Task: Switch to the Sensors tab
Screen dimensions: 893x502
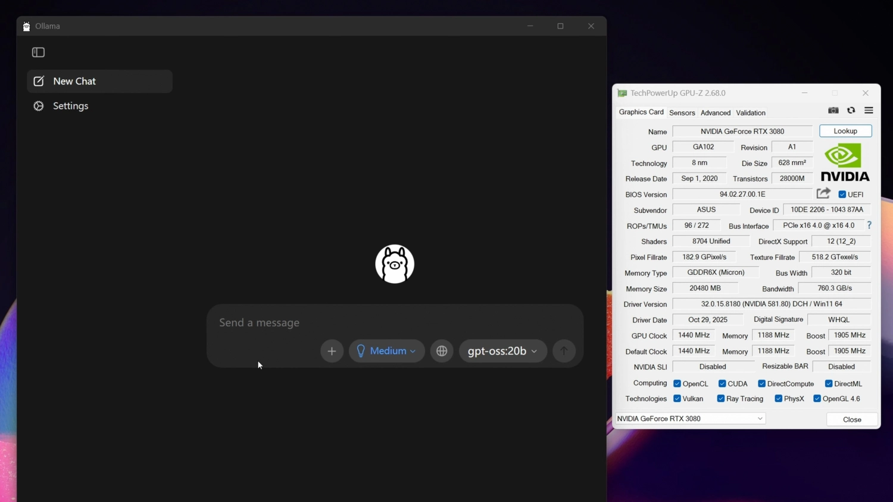Action: pyautogui.click(x=682, y=113)
